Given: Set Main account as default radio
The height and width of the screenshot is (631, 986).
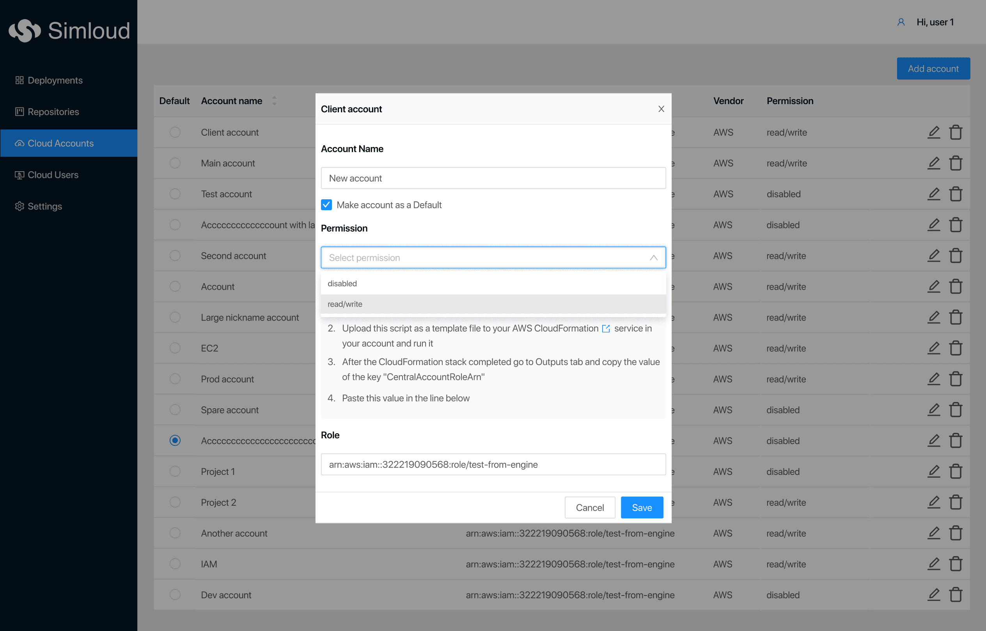Looking at the screenshot, I should tap(175, 163).
